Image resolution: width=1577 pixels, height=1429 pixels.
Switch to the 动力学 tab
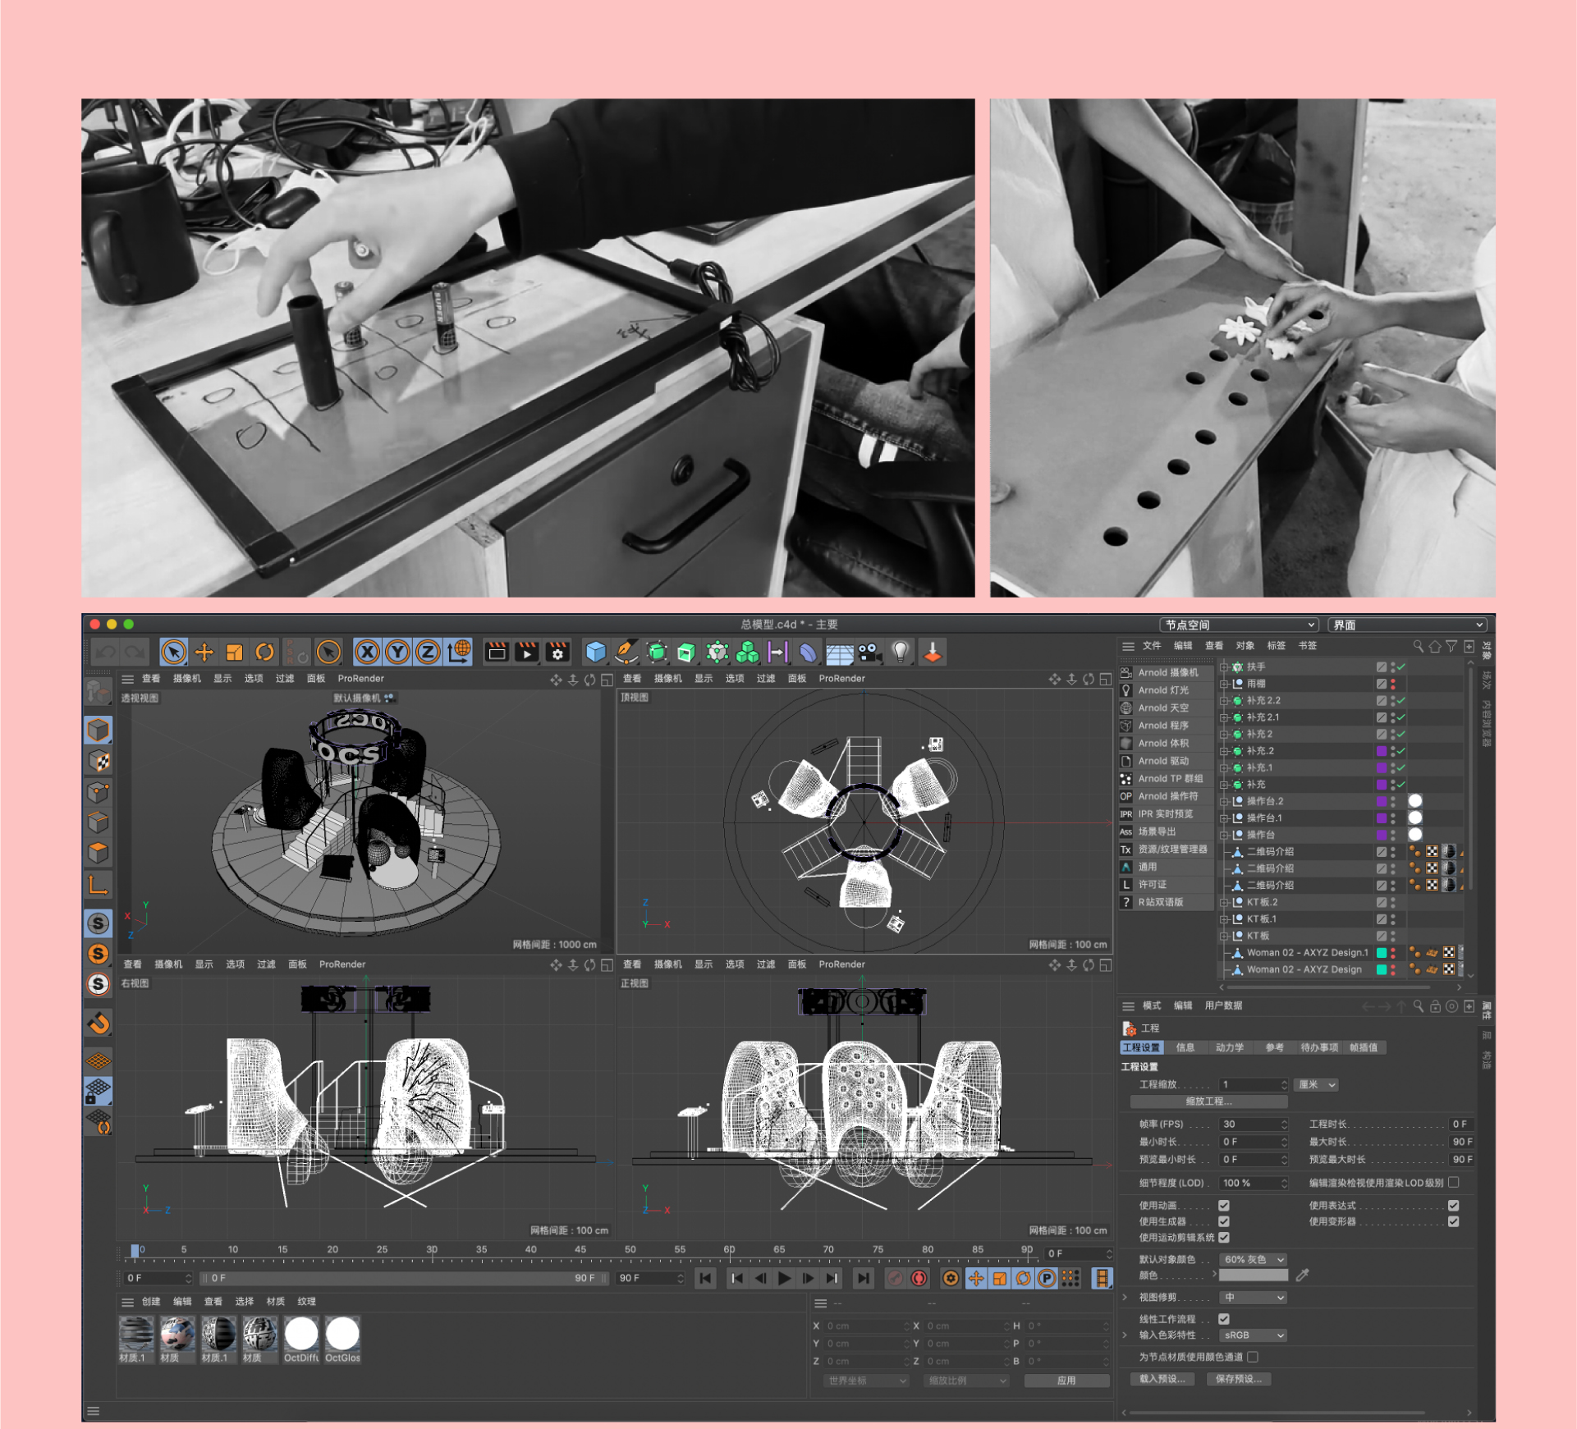click(1229, 1047)
